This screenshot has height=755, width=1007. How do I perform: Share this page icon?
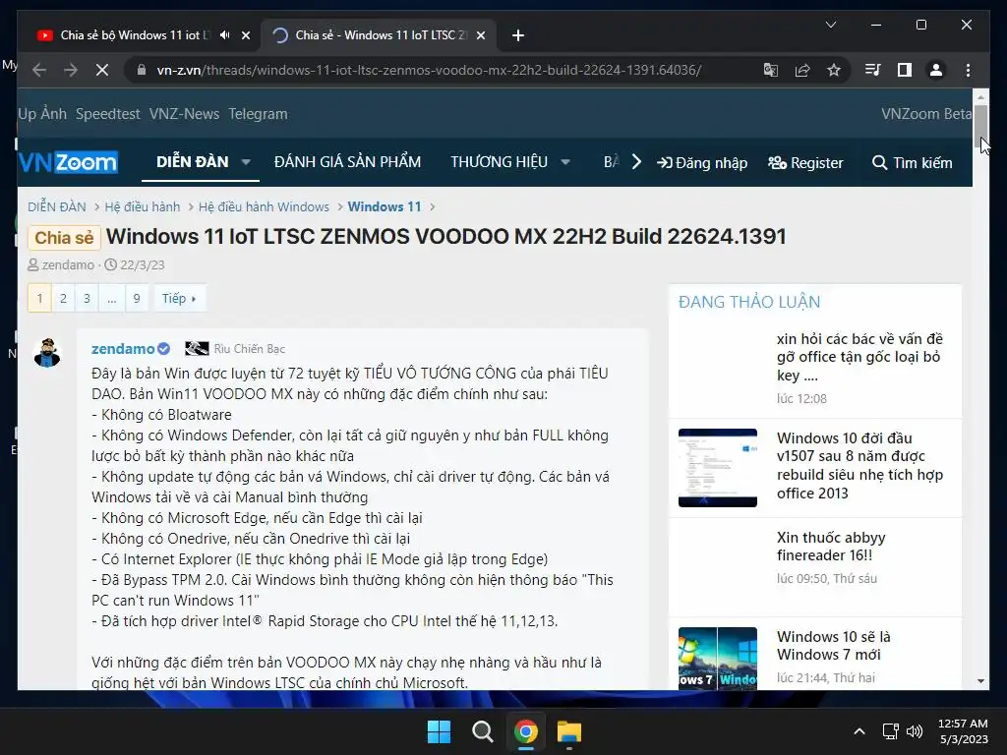[802, 70]
